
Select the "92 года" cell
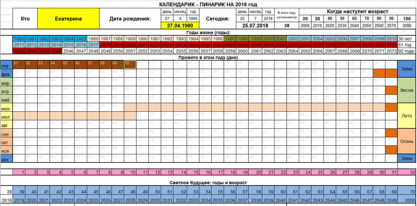coord(406,51)
